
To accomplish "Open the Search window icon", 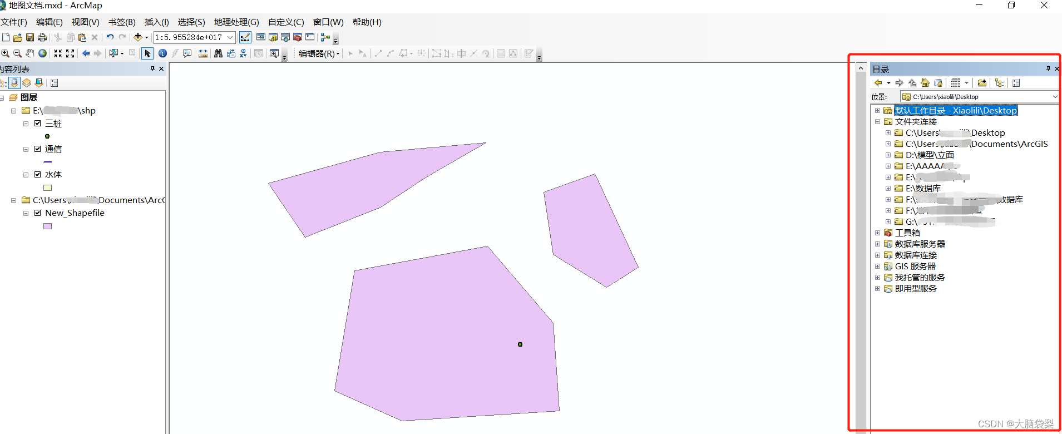I will [x=285, y=37].
